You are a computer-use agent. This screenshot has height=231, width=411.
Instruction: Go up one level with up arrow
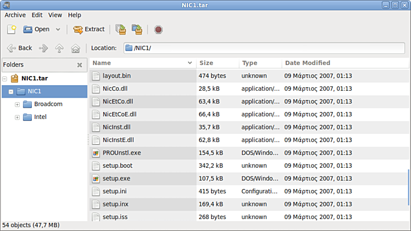click(x=59, y=48)
